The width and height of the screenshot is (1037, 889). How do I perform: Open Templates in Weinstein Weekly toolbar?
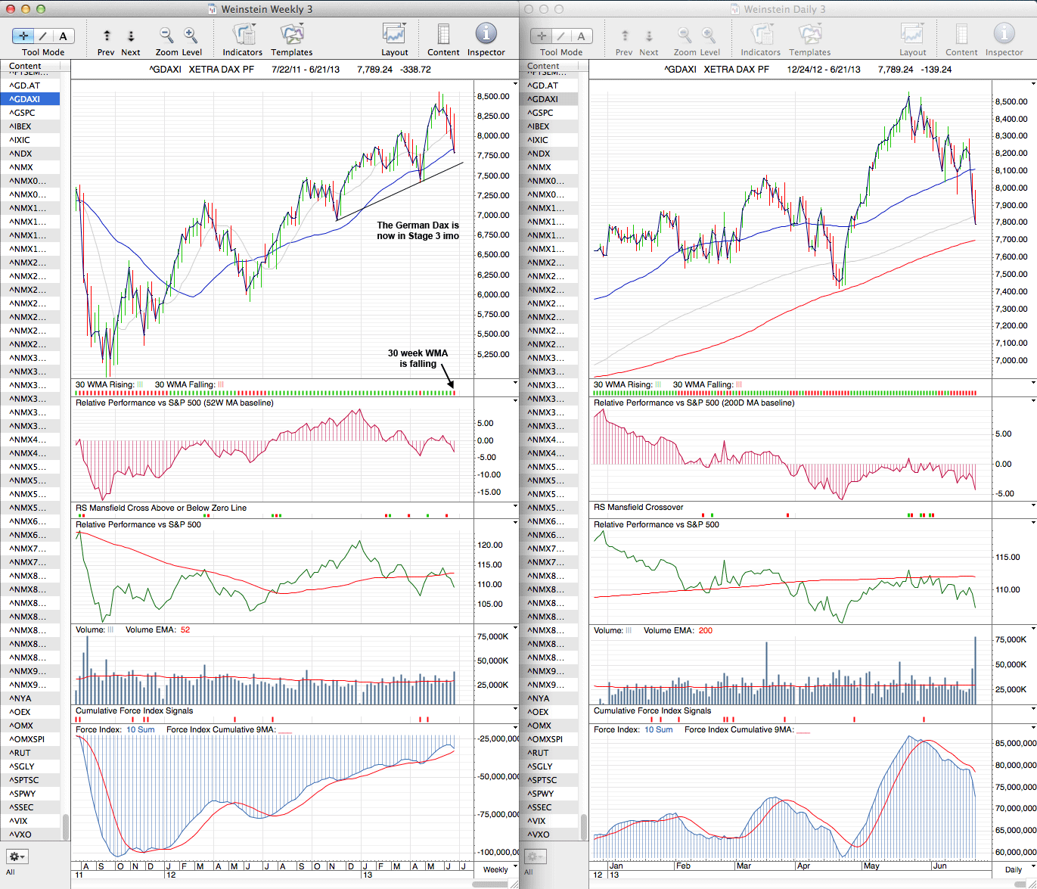[x=292, y=34]
